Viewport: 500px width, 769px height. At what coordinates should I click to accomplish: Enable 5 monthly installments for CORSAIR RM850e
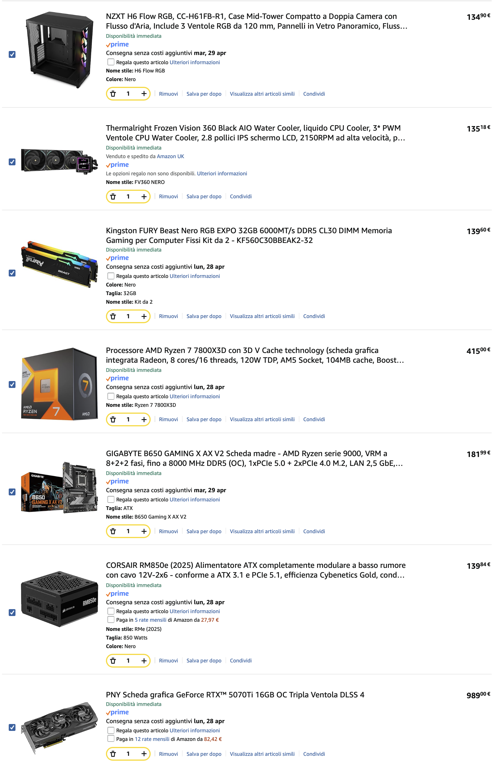pos(111,620)
